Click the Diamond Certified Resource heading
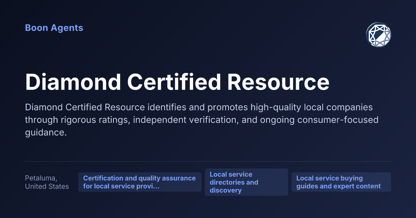 pyautogui.click(x=177, y=82)
